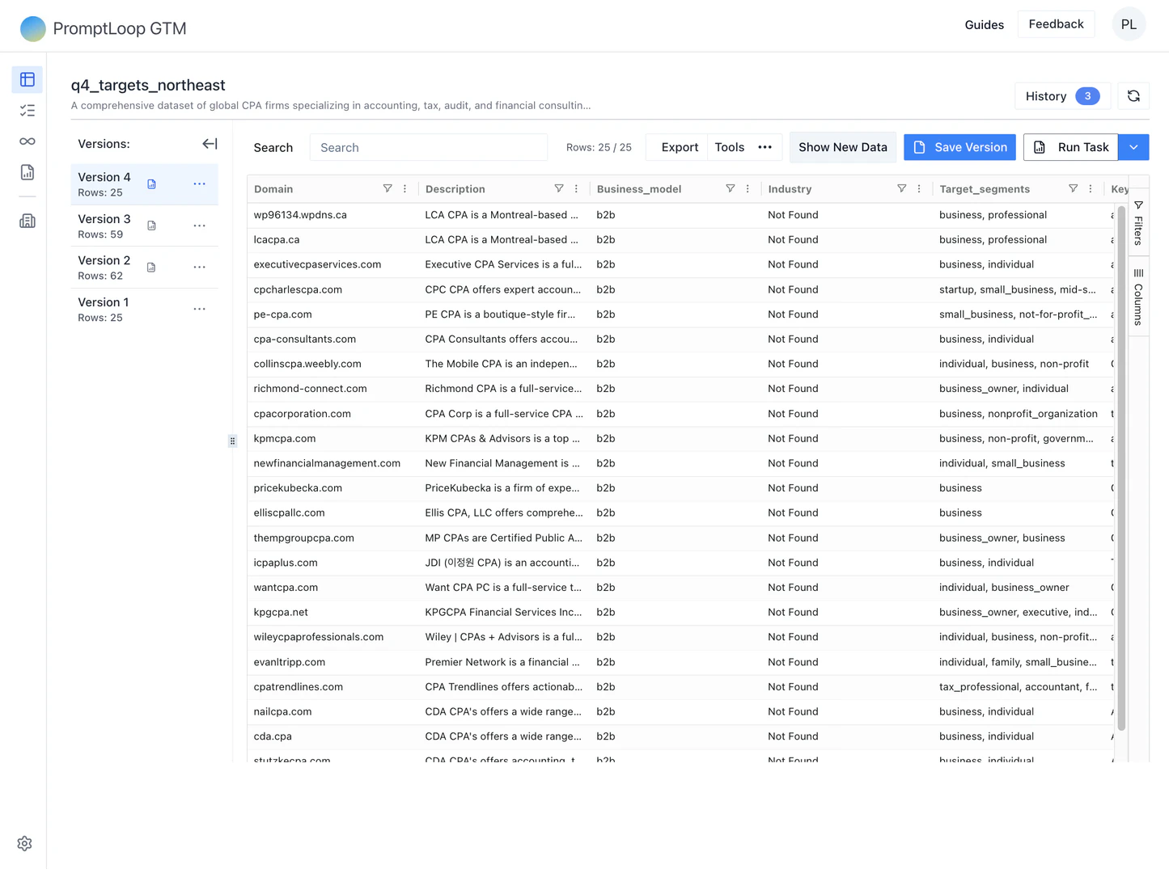The image size is (1169, 873).
Task: Toggle the filter on the Target_segments column
Action: pos(1074,188)
